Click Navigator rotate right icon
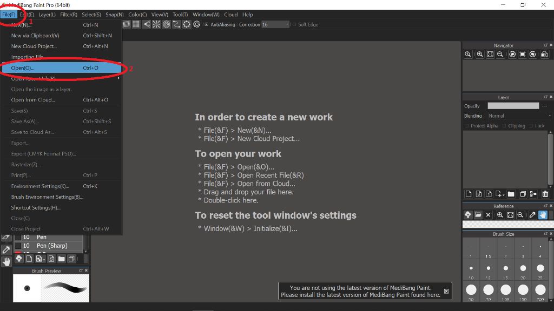The height and width of the screenshot is (311, 554). point(533,55)
